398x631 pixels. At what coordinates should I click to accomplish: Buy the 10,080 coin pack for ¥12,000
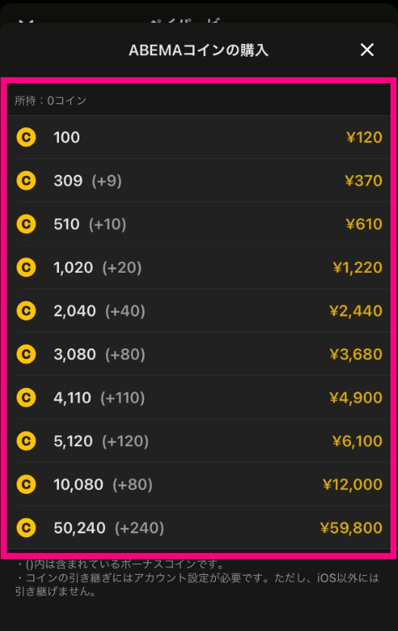(198, 485)
